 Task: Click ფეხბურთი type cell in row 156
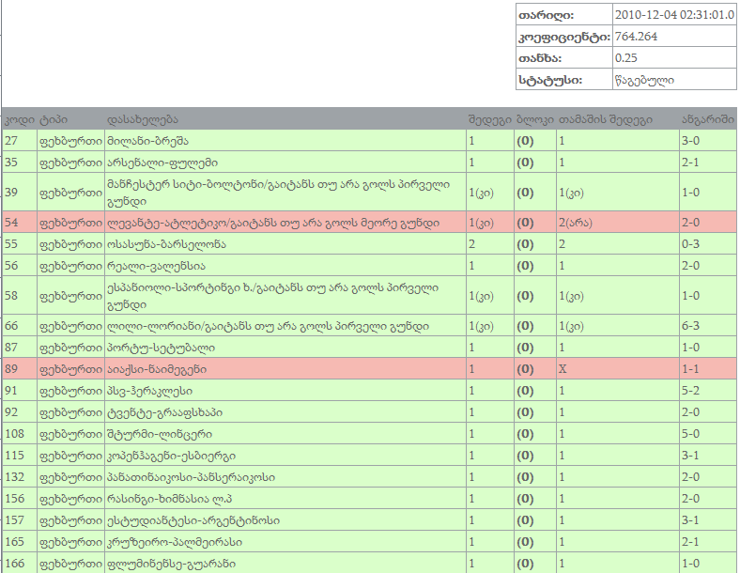(70, 499)
